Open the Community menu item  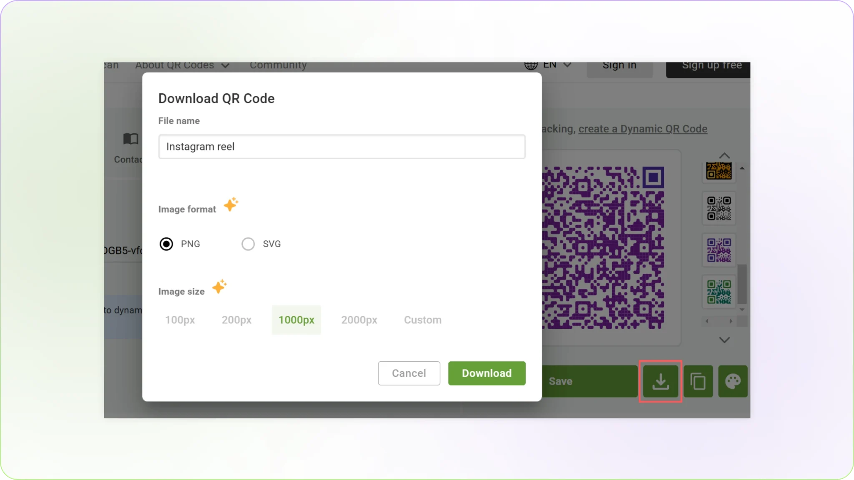(x=278, y=65)
